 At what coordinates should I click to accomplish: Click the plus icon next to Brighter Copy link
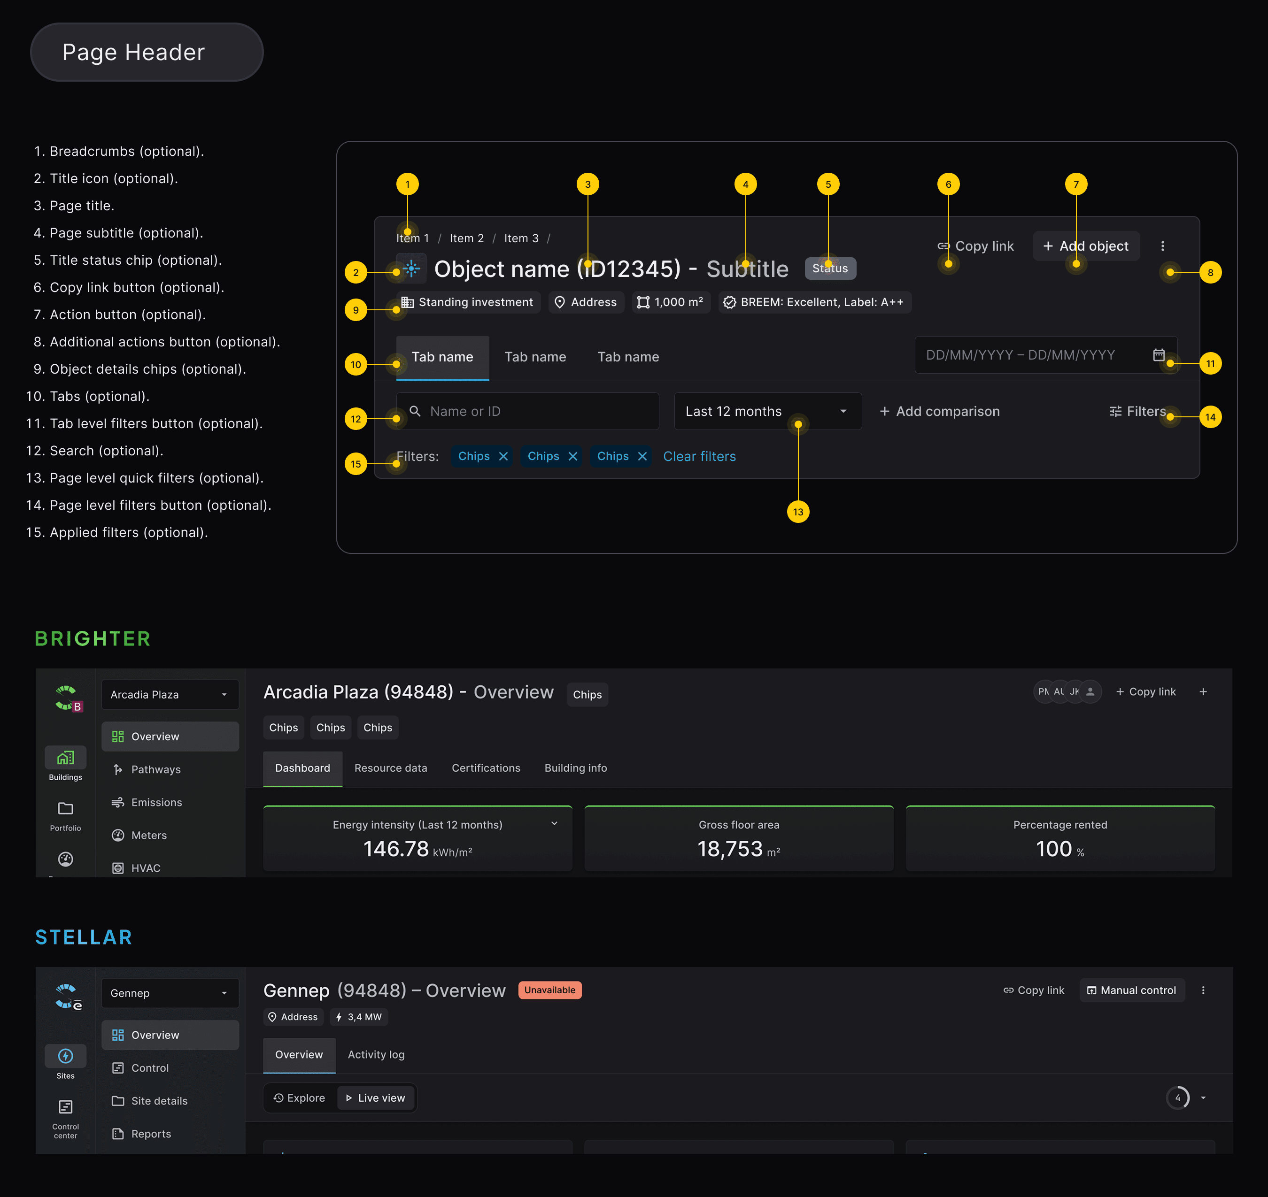tap(1203, 691)
